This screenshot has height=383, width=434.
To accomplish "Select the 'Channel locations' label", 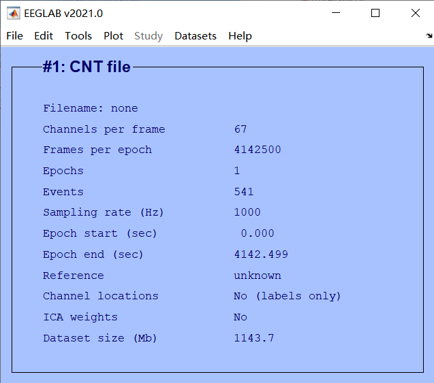I will point(101,296).
